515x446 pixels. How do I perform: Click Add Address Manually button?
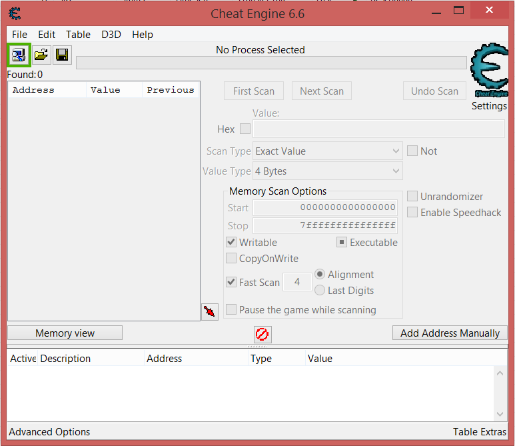(450, 333)
